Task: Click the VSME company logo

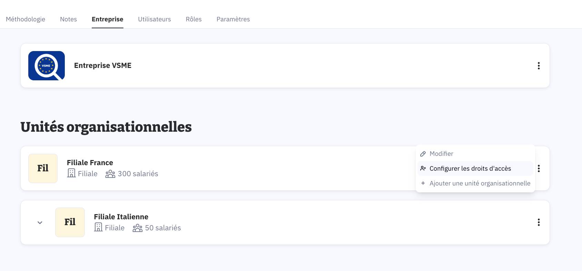Action: click(x=47, y=66)
